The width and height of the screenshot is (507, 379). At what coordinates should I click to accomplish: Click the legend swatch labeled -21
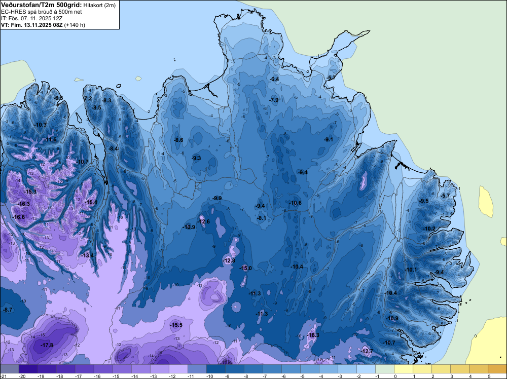9,369
